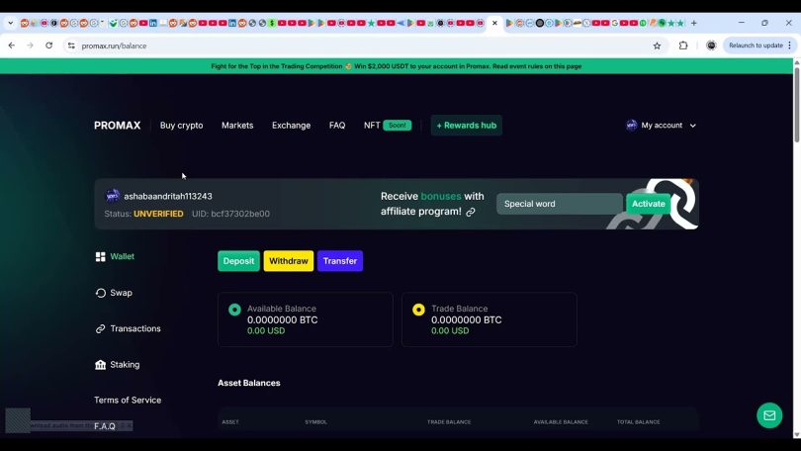Viewport: 801px width, 451px height.
Task: Click the PROMAX logo
Action: click(117, 126)
